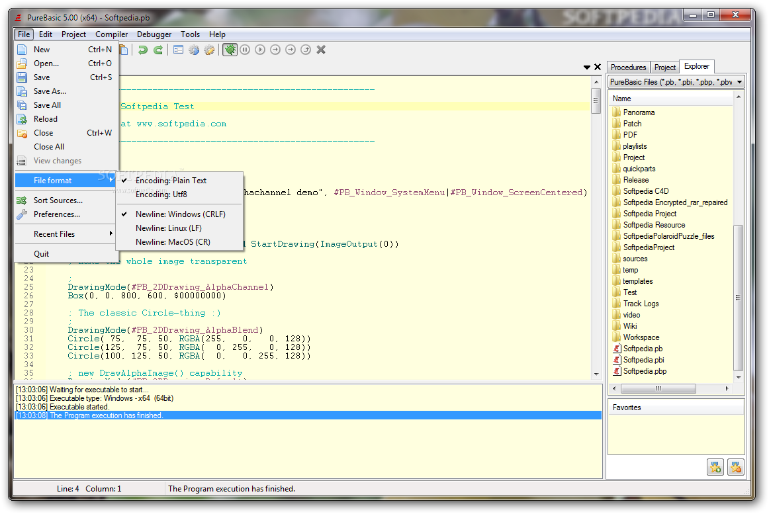The height and width of the screenshot is (514, 769).
Task: Select the Track Logs folder
Action: point(641,304)
